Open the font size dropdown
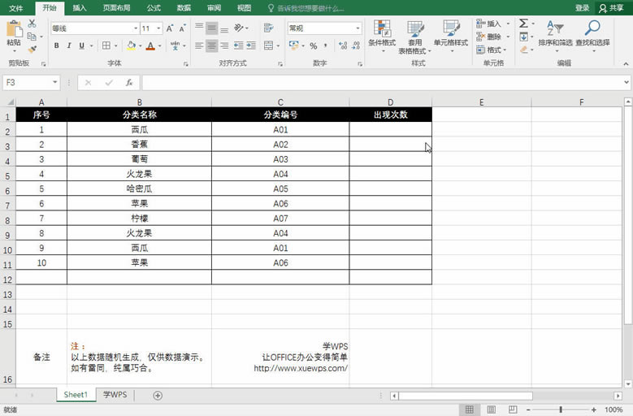Viewport: 633px width, 416px height. pos(158,28)
